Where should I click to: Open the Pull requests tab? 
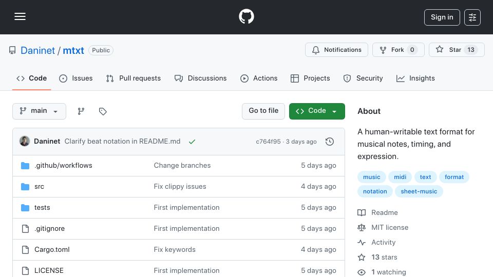134,78
